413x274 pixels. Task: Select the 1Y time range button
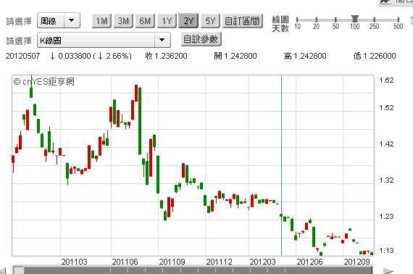(167, 20)
